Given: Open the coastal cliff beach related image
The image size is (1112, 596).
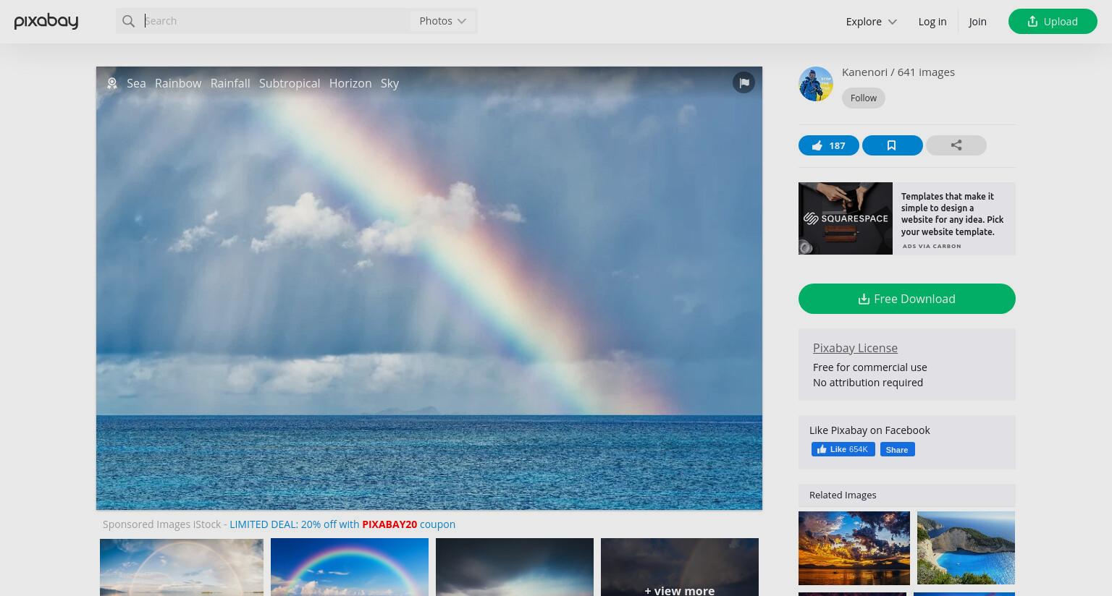Looking at the screenshot, I should [966, 548].
